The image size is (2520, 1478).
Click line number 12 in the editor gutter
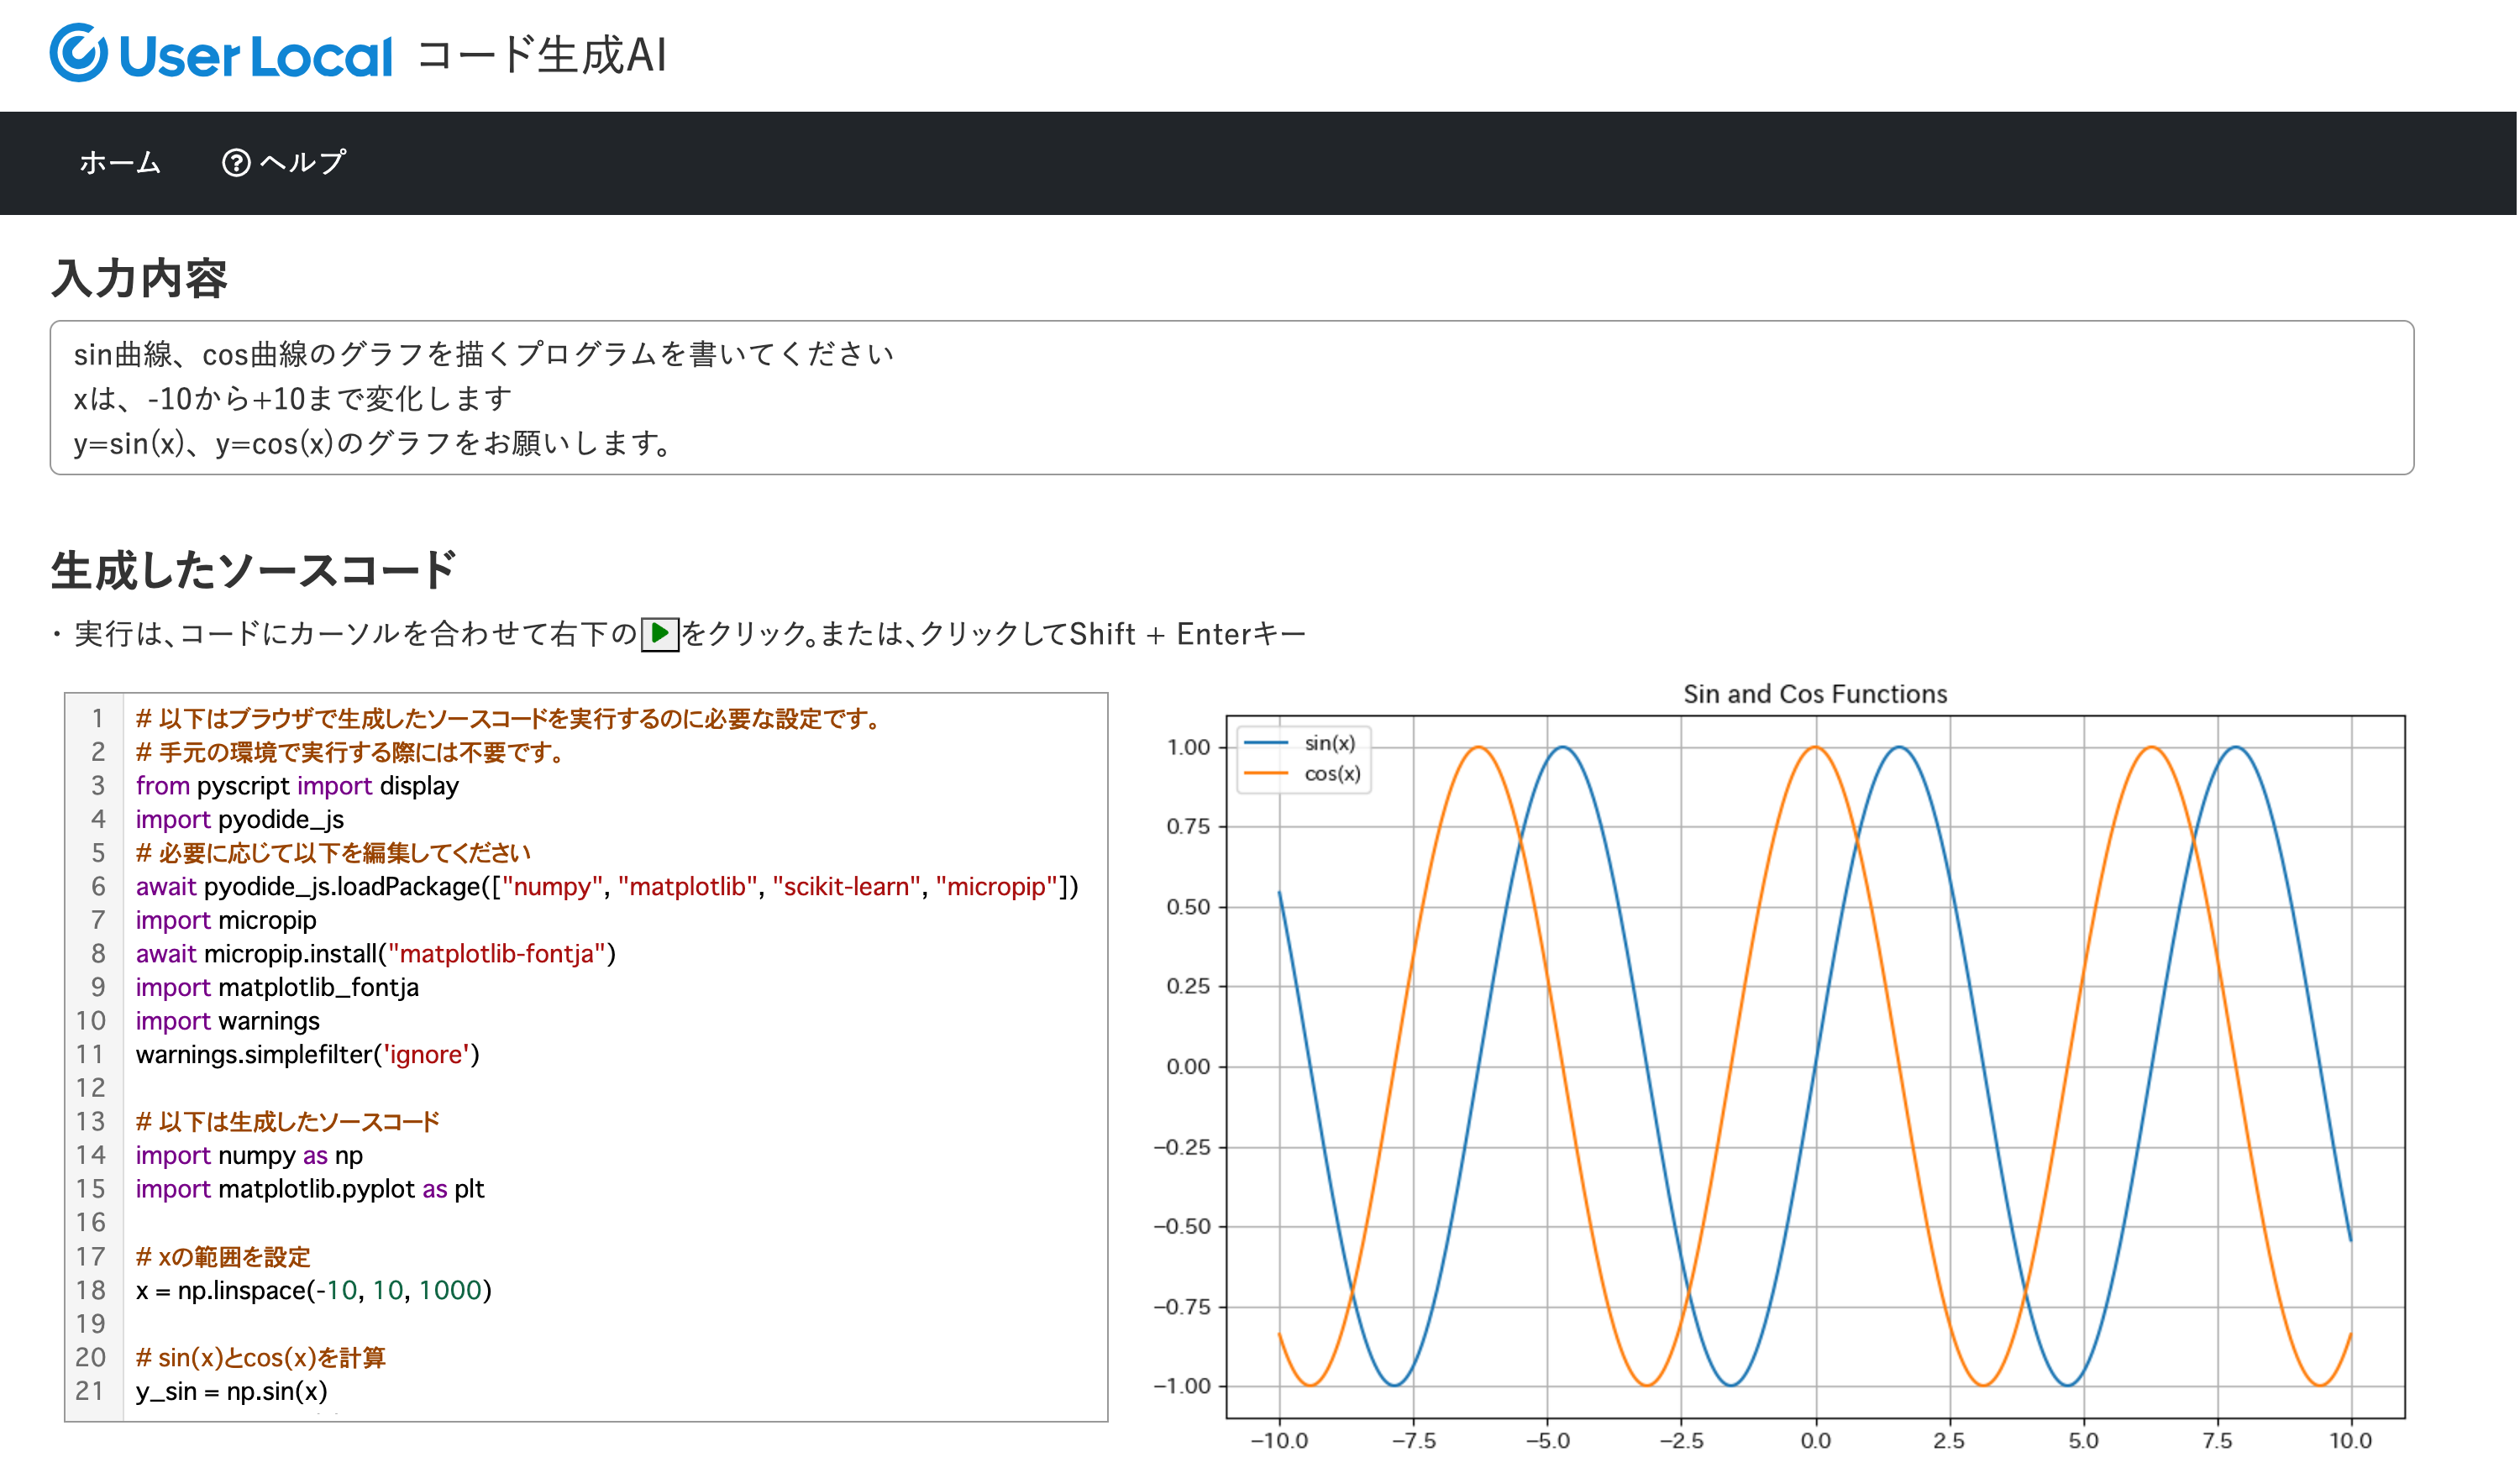coord(90,1089)
